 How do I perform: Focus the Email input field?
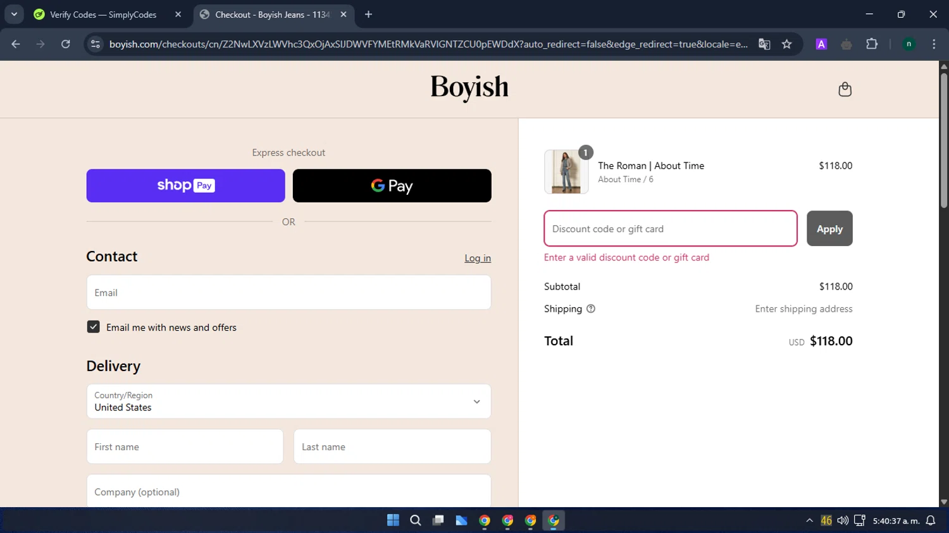coord(288,292)
